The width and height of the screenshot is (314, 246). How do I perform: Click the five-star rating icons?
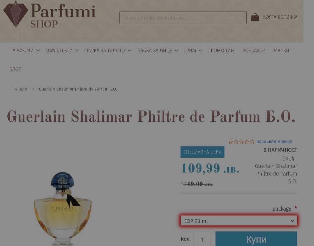(241, 142)
